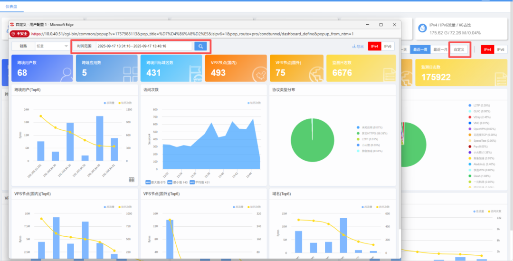The image size is (513, 261).
Task: Select IPv4 toggle in the popup window
Action: click(x=374, y=46)
